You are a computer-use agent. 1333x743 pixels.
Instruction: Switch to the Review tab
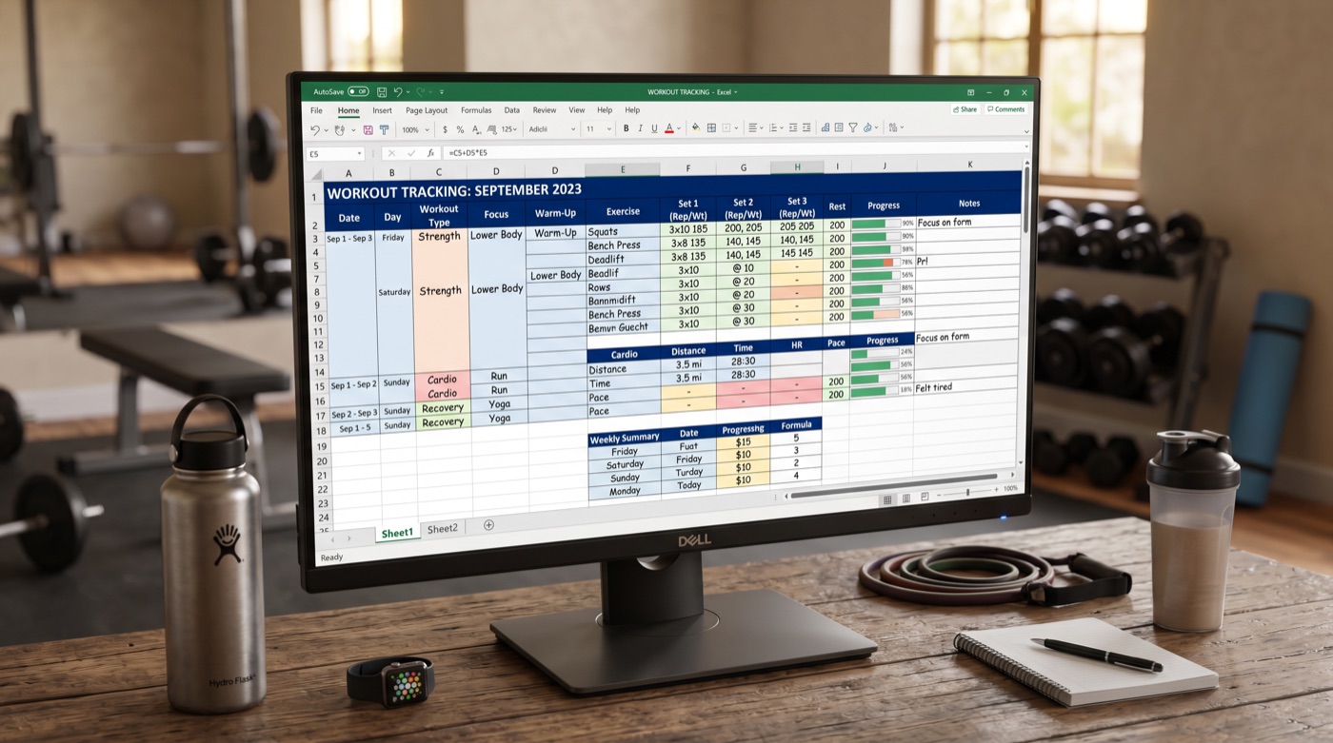[x=545, y=110]
